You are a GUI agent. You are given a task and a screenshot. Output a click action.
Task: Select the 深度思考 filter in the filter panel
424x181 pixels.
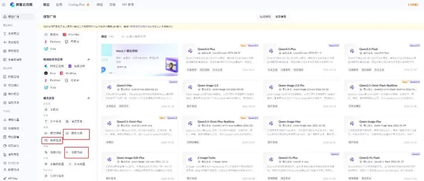[x=74, y=121]
